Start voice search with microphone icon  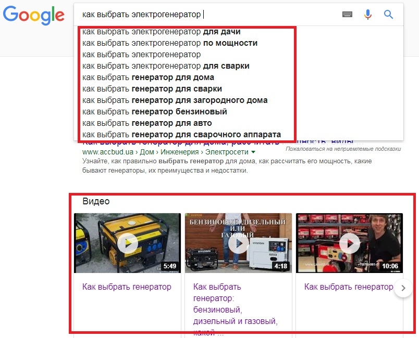tap(368, 15)
